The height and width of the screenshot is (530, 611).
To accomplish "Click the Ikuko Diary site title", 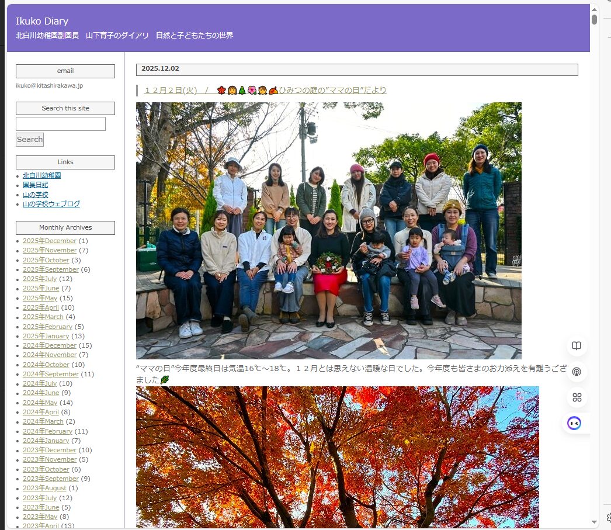I will 42,21.
